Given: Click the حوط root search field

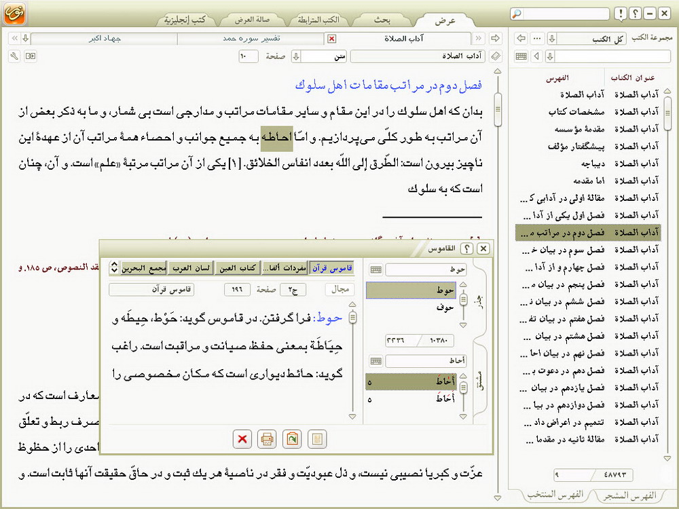Looking at the screenshot, I should coord(425,269).
